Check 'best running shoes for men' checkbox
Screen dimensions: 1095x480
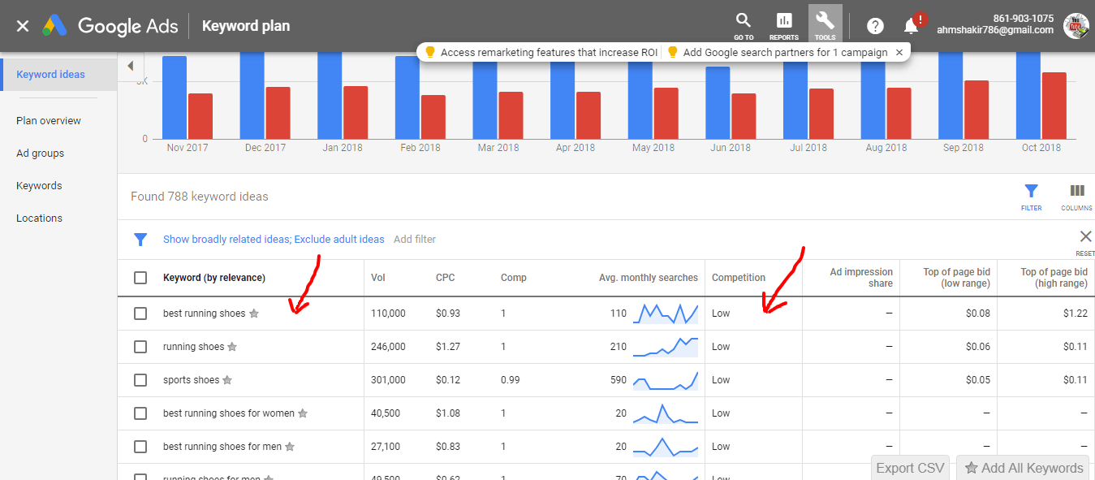tap(140, 447)
